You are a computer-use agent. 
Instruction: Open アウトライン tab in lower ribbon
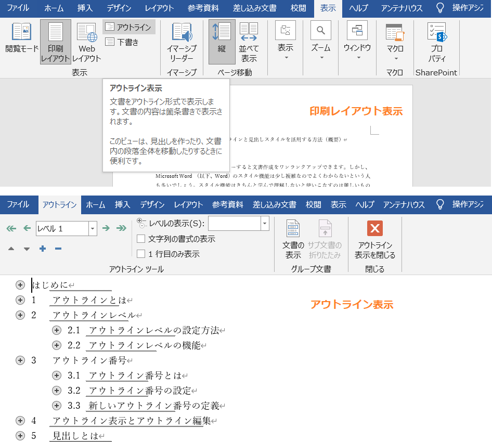[x=59, y=205]
